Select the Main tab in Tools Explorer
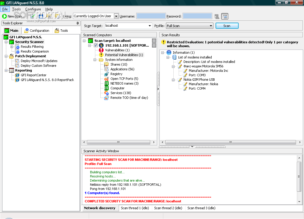The image size is (304, 219). click(12, 31)
